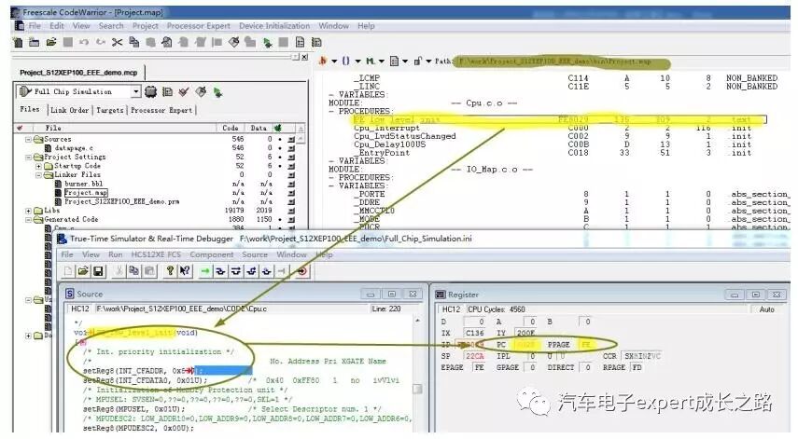Collapse the Project Settings folder
The width and height of the screenshot is (798, 439).
click(x=29, y=157)
